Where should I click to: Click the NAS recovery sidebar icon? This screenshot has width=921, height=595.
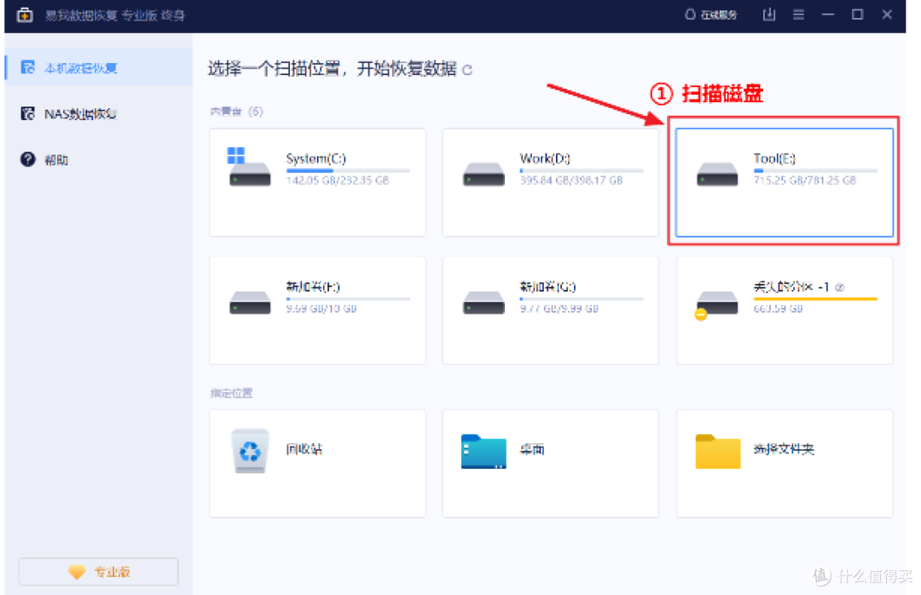click(x=27, y=113)
